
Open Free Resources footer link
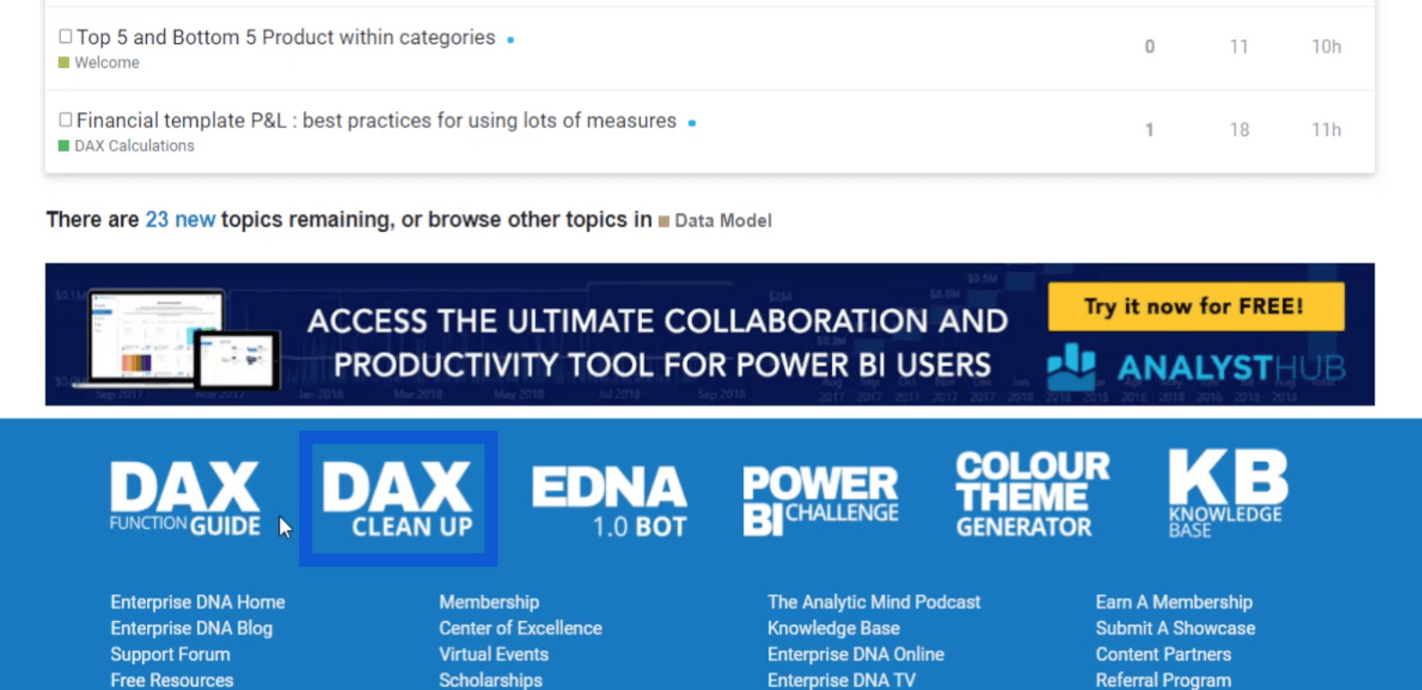(172, 680)
